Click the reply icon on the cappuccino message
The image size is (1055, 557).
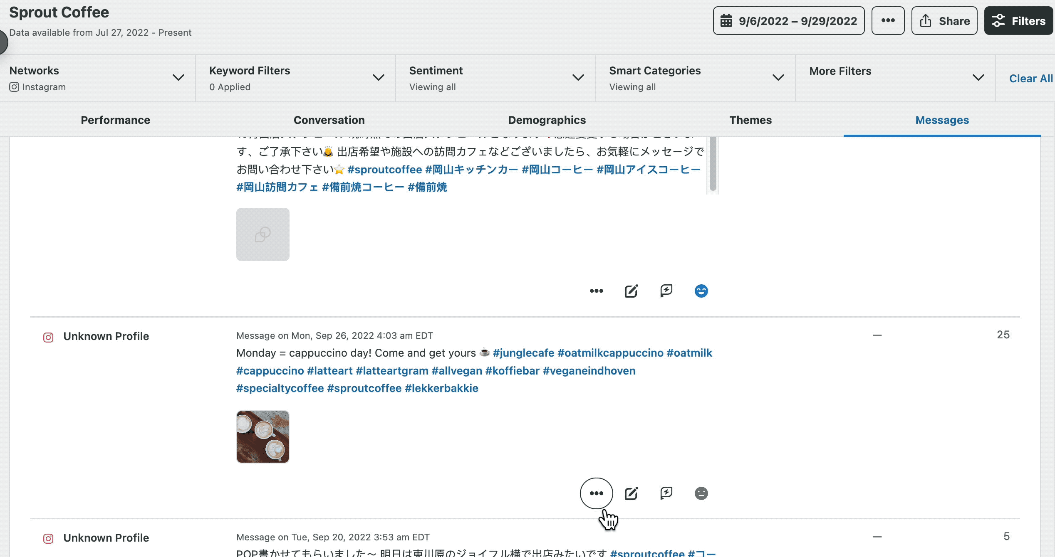coord(666,493)
